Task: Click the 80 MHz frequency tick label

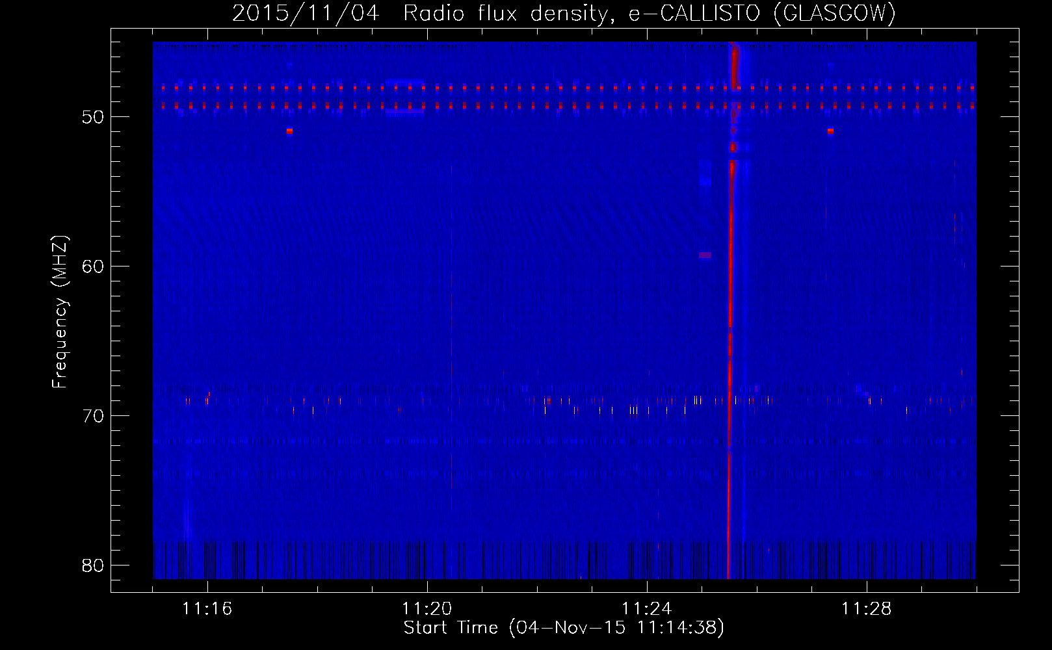Action: tap(93, 565)
